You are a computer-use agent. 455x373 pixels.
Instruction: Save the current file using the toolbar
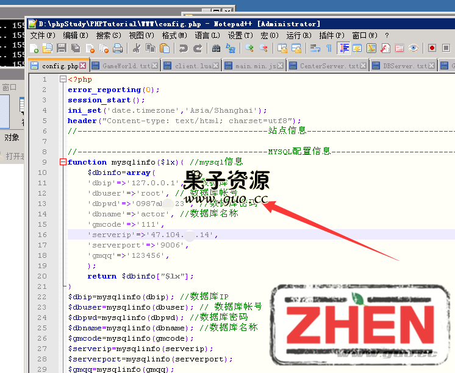pyautogui.click(x=62, y=48)
